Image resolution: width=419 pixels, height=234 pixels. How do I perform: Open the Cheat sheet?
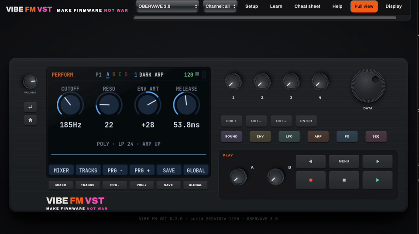point(307,7)
